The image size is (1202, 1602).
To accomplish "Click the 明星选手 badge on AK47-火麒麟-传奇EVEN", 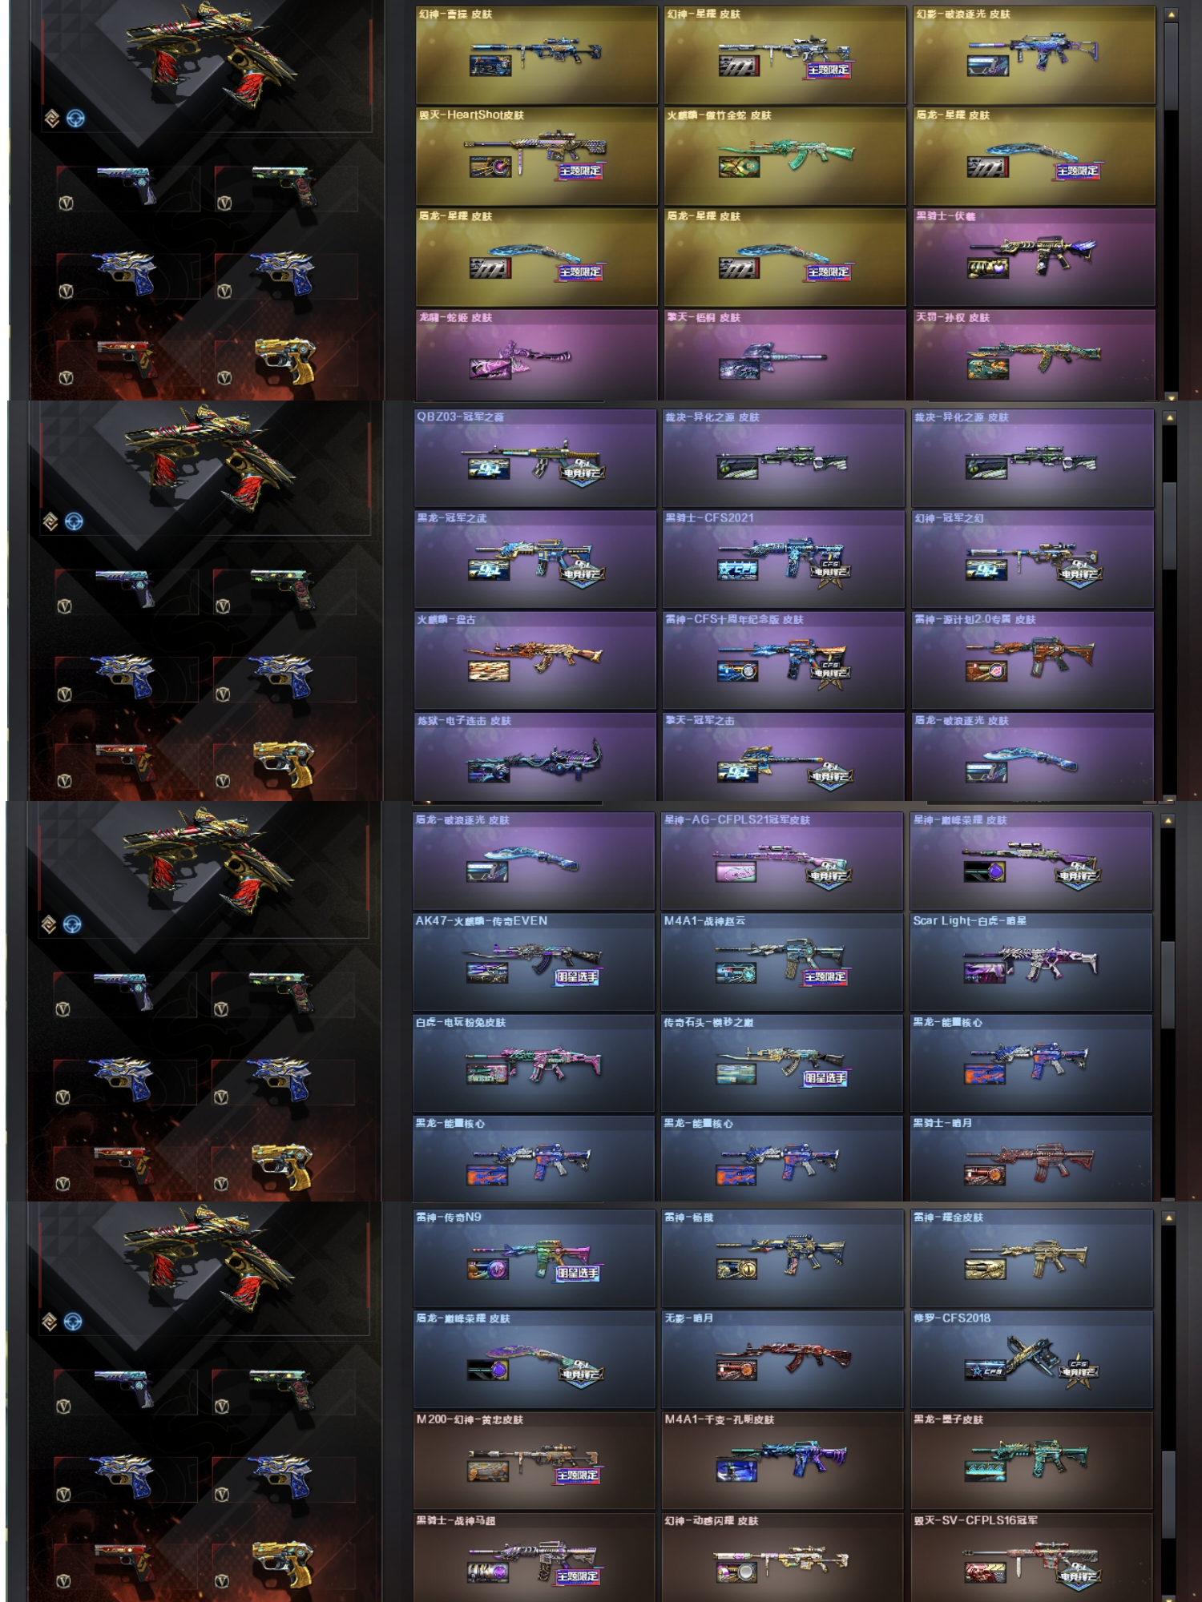I will pyautogui.click(x=578, y=977).
